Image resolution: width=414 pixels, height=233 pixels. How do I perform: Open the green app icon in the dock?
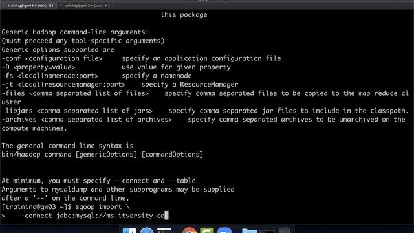click(x=207, y=230)
